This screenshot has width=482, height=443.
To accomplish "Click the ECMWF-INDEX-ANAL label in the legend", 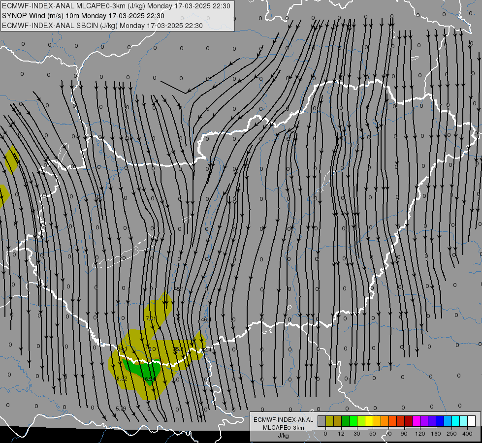I will coord(284,420).
